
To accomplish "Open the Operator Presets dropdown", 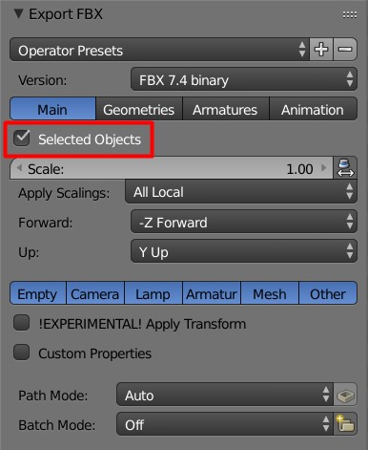I will pyautogui.click(x=159, y=50).
